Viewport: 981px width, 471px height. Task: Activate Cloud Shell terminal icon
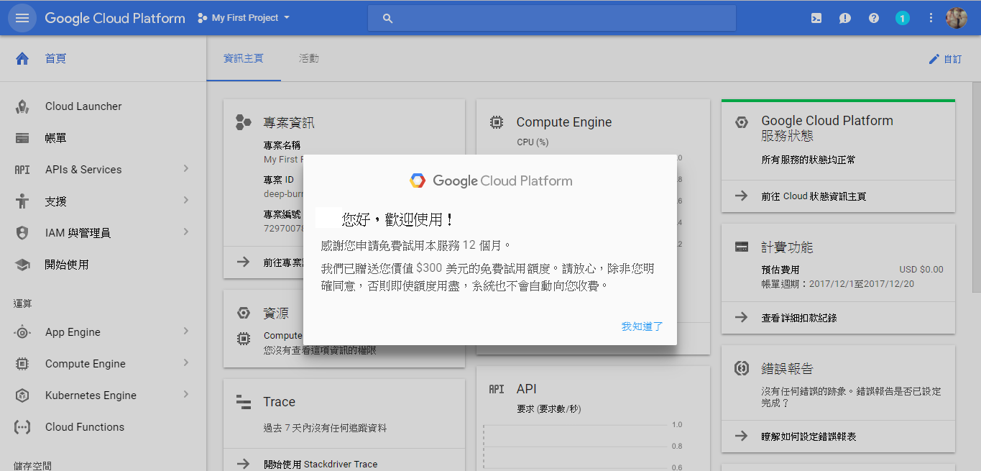click(x=816, y=18)
